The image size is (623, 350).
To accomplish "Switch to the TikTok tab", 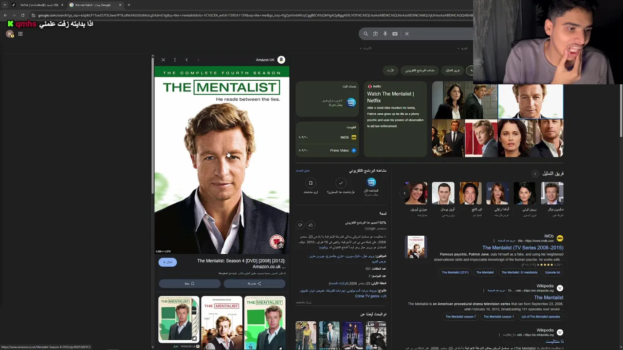I will click(38, 5).
